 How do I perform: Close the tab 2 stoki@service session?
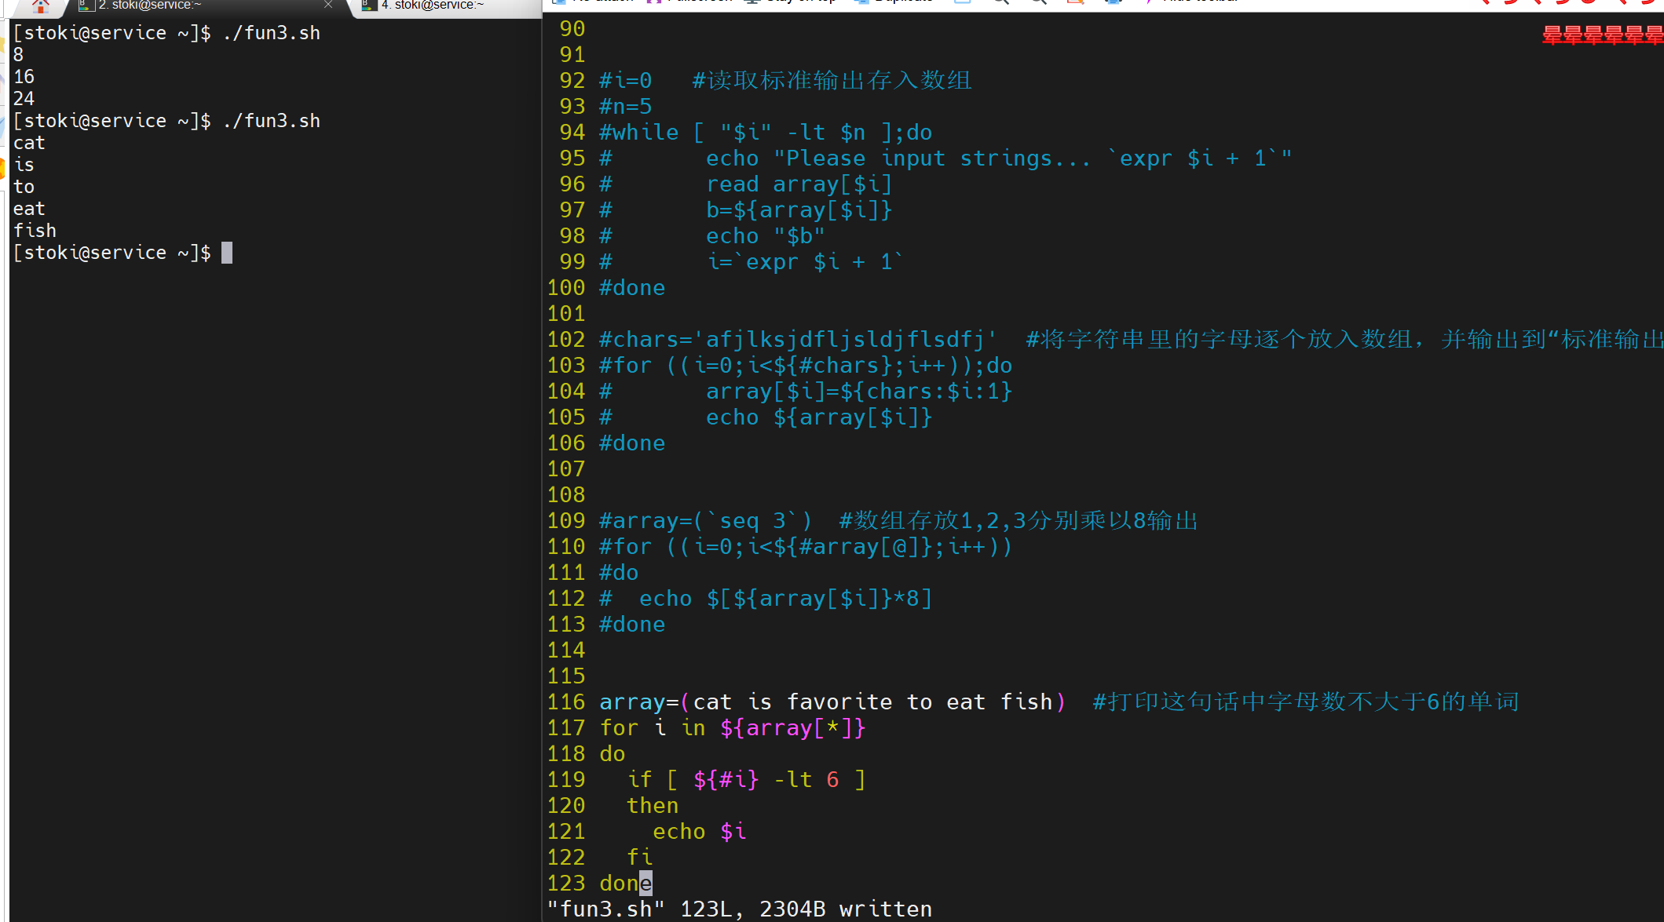[x=328, y=5]
